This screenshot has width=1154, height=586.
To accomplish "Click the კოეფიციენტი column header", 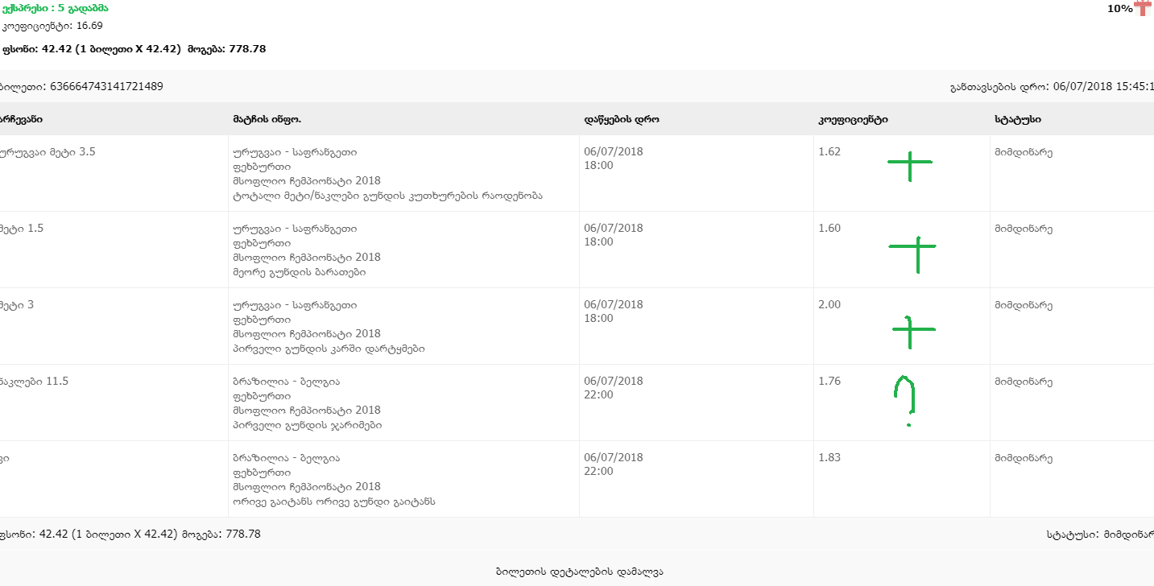I will point(853,119).
